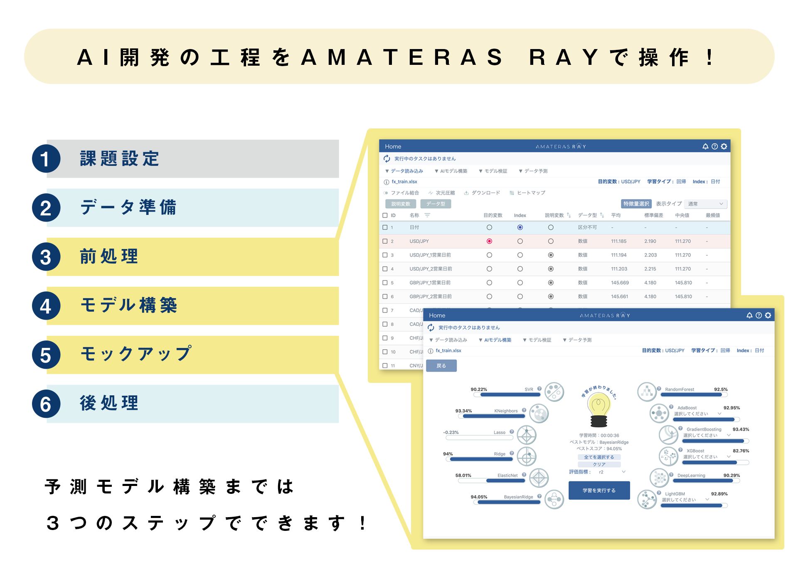Select Index radio for 日付 row
The height and width of the screenshot is (582, 798).
pos(520,227)
